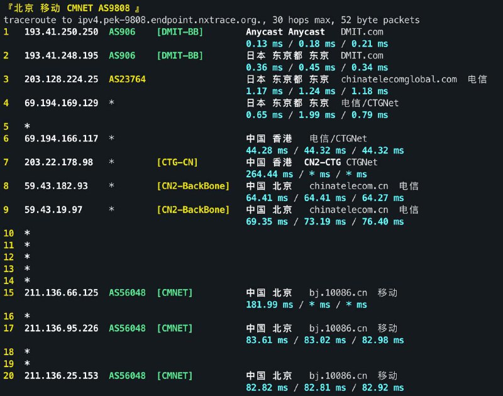Select IP address 69.194.169.129

(x=61, y=103)
